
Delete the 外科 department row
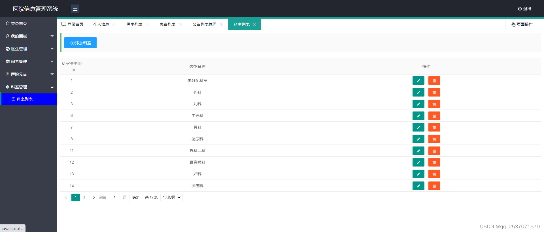pos(434,92)
